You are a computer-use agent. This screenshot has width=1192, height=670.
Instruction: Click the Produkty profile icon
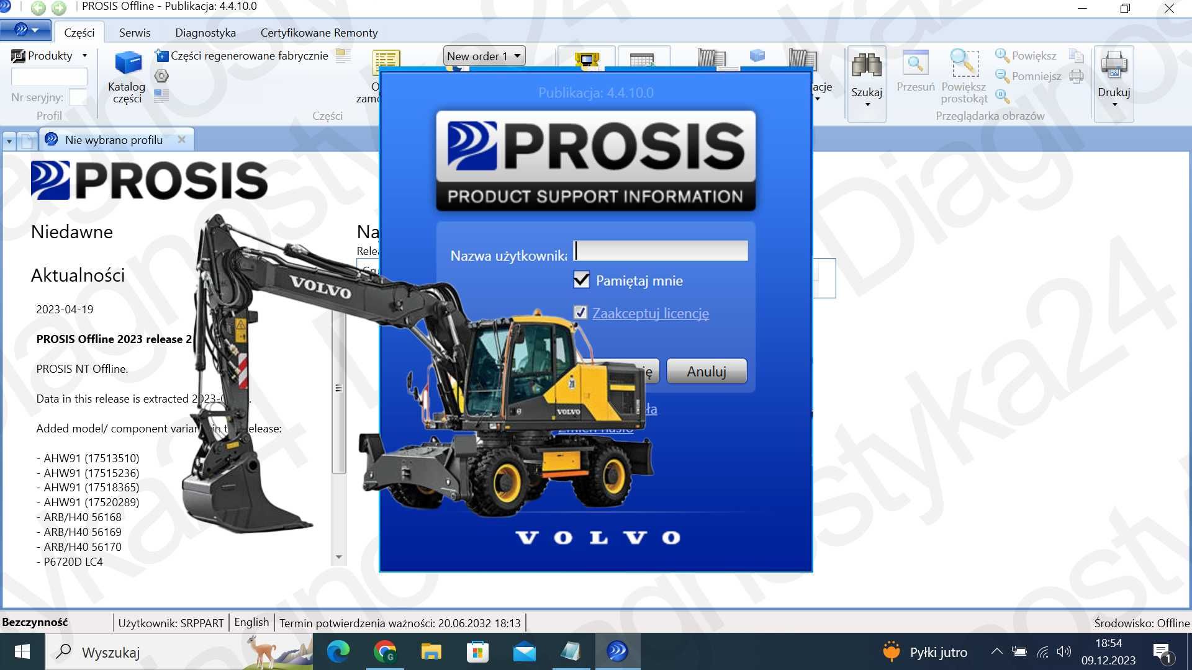[18, 56]
